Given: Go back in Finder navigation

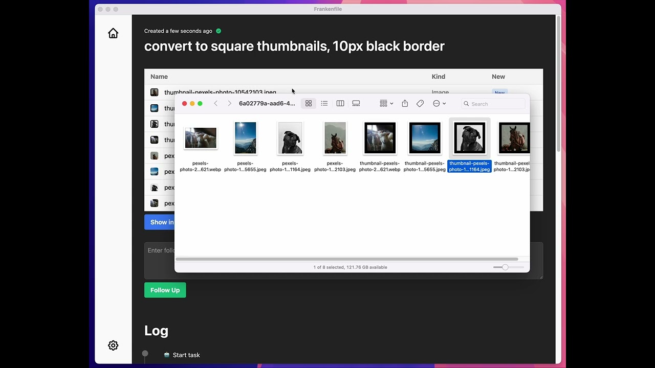Looking at the screenshot, I should [x=216, y=103].
